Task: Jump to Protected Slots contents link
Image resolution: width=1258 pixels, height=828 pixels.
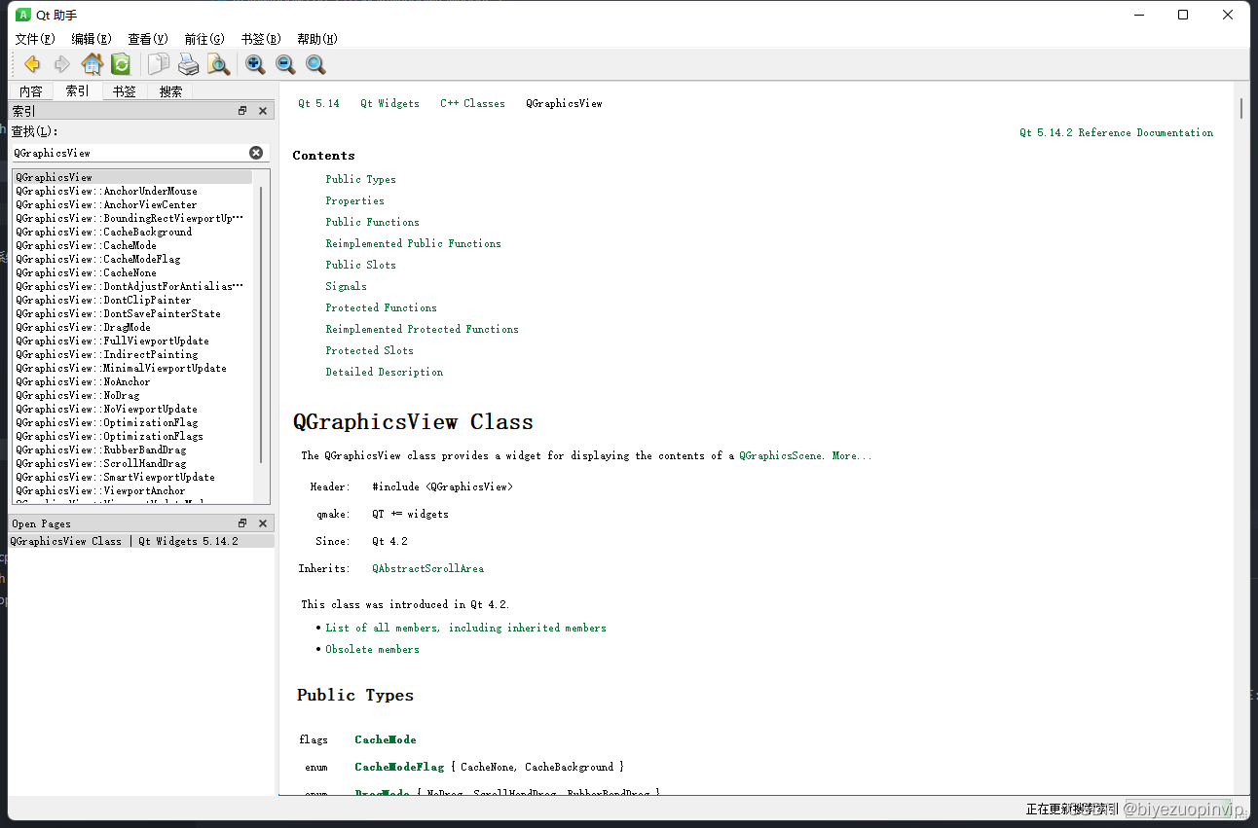Action: pos(369,350)
